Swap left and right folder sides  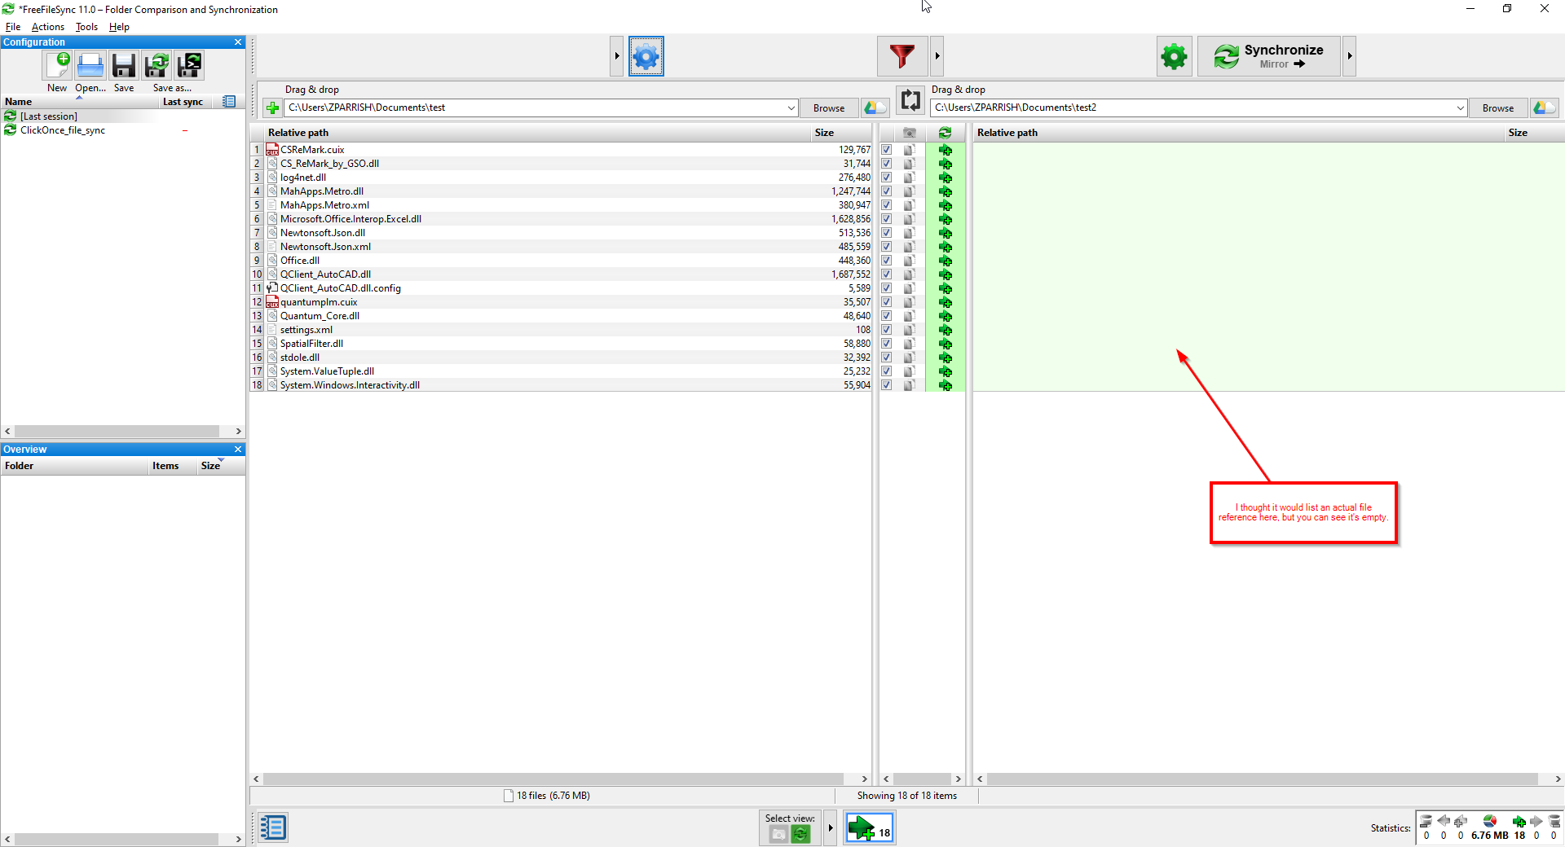click(x=910, y=100)
